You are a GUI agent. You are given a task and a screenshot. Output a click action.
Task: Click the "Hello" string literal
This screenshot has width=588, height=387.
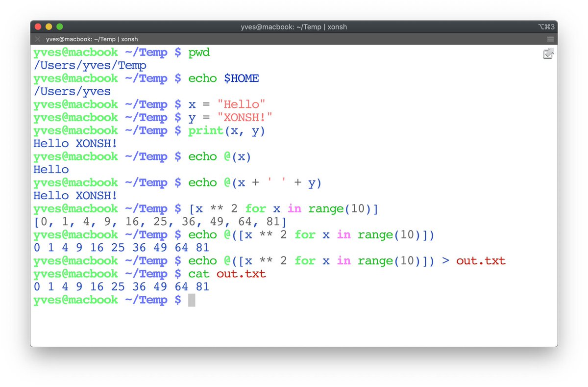tap(241, 104)
